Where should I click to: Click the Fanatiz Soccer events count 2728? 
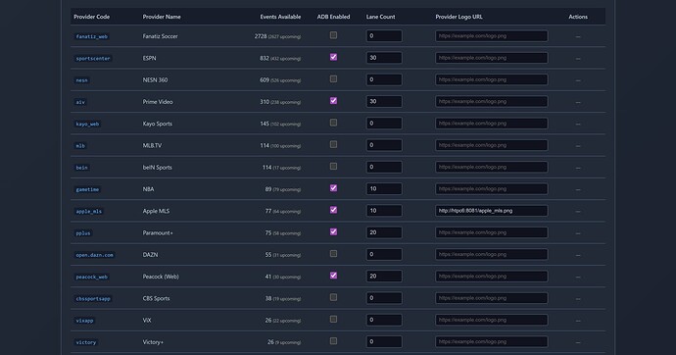click(x=261, y=36)
